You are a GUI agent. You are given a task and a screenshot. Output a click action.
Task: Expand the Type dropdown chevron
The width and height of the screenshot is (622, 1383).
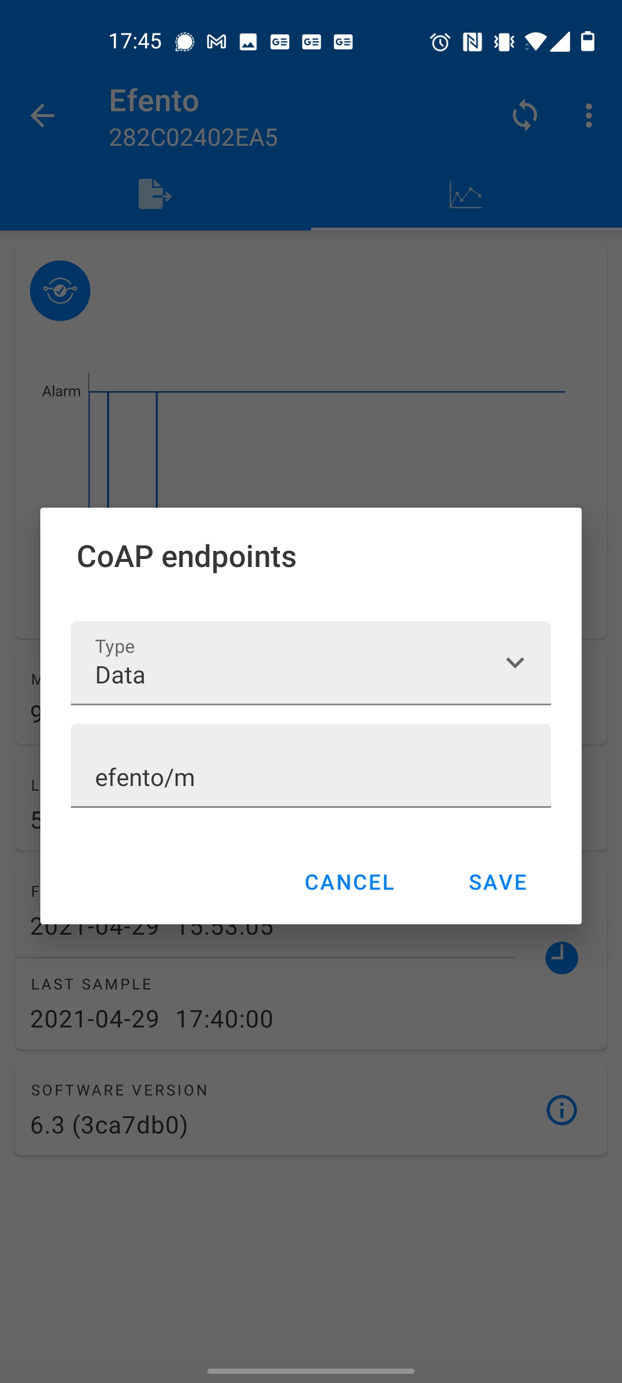click(x=515, y=663)
